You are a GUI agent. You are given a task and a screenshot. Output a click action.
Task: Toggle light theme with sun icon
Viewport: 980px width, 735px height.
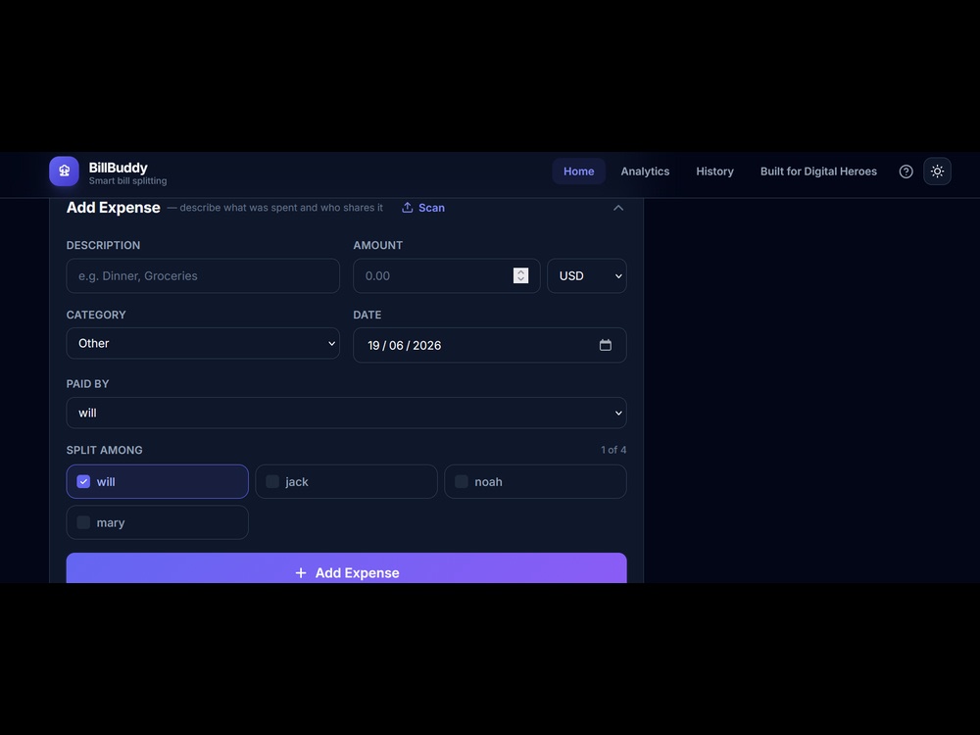[937, 171]
